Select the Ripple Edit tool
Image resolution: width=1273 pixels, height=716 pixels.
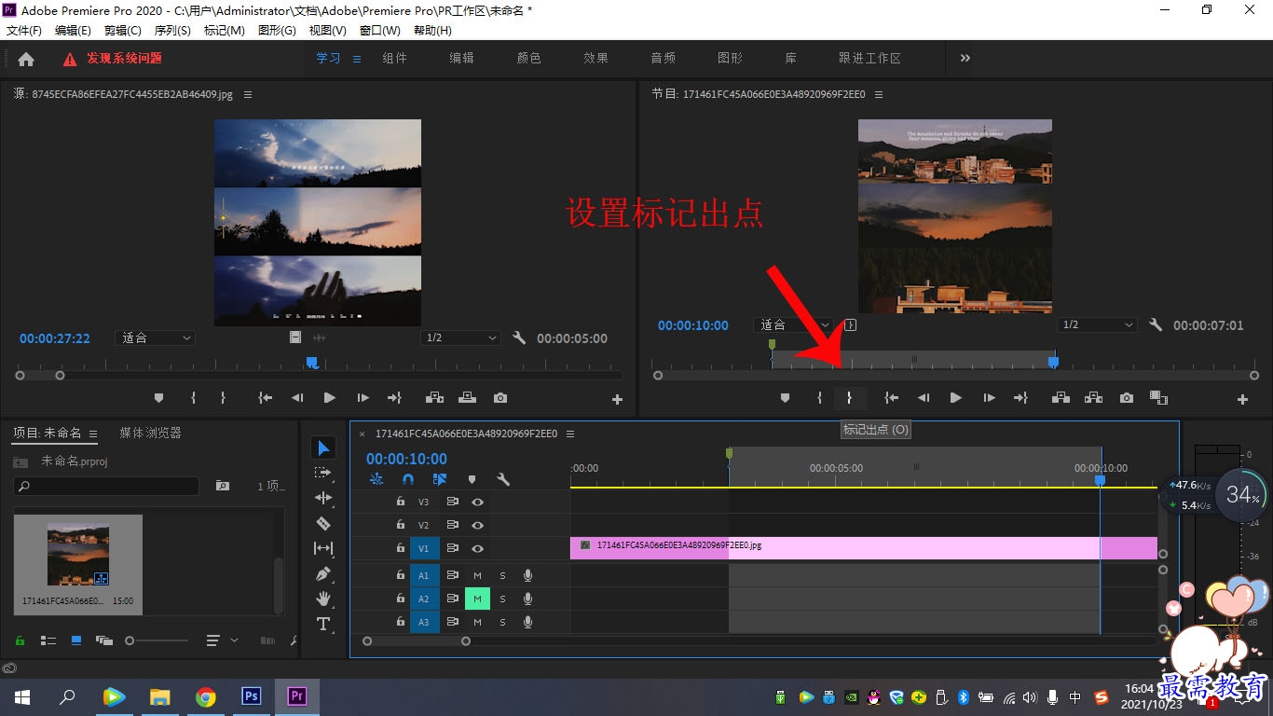(x=323, y=498)
